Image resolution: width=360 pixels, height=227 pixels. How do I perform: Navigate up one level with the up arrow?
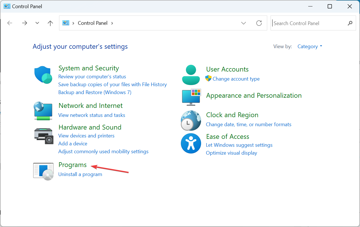click(50, 23)
